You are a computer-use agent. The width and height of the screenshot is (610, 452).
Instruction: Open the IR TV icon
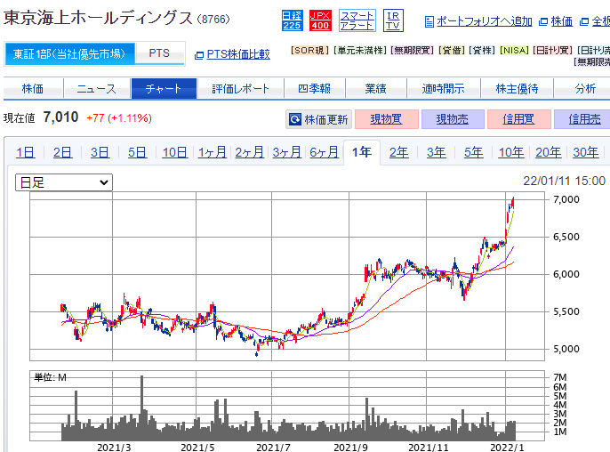[393, 20]
